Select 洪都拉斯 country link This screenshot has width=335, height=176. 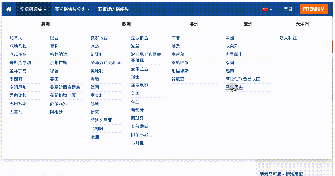59,62
